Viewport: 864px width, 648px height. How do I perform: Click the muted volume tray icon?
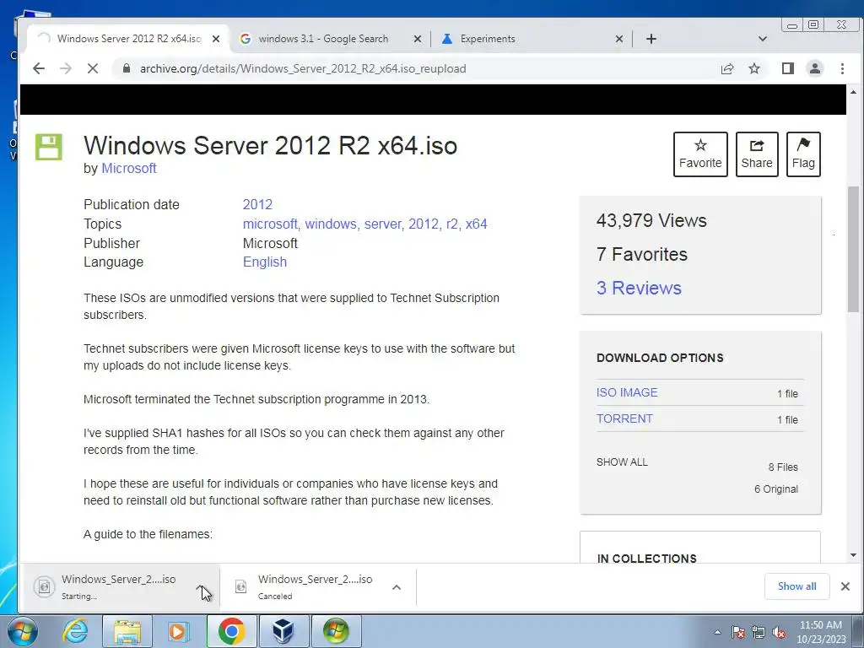(779, 632)
